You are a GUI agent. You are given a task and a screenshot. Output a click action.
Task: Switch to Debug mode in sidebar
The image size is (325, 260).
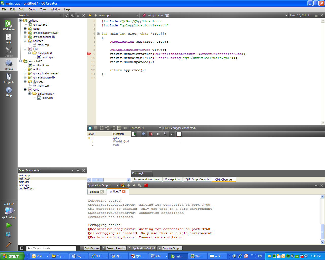(9, 65)
